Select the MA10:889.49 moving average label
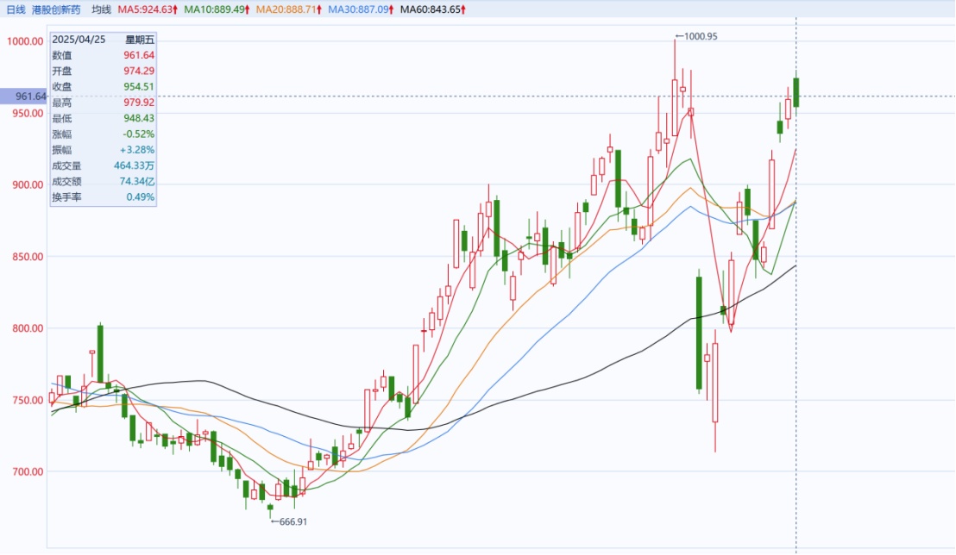 pyautogui.click(x=217, y=9)
